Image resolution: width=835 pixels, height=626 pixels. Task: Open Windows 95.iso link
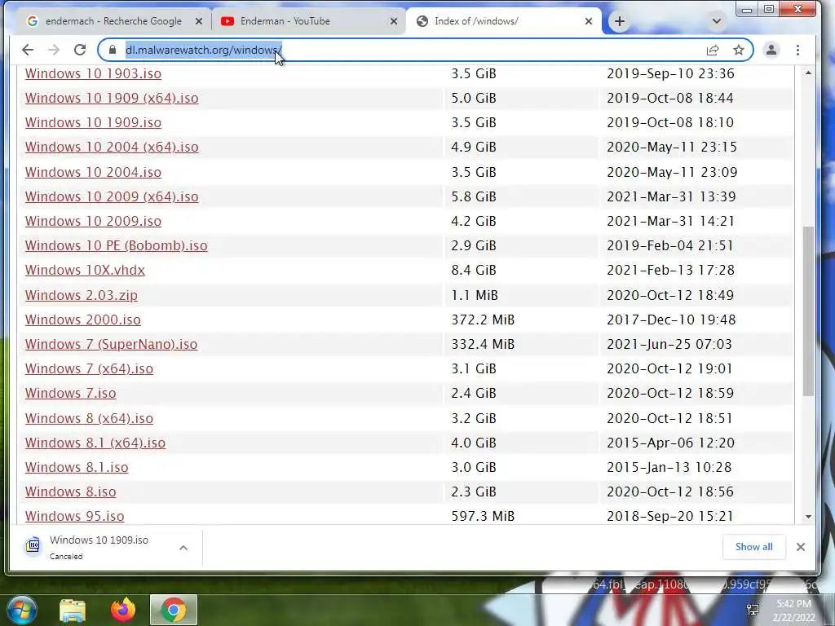click(74, 516)
